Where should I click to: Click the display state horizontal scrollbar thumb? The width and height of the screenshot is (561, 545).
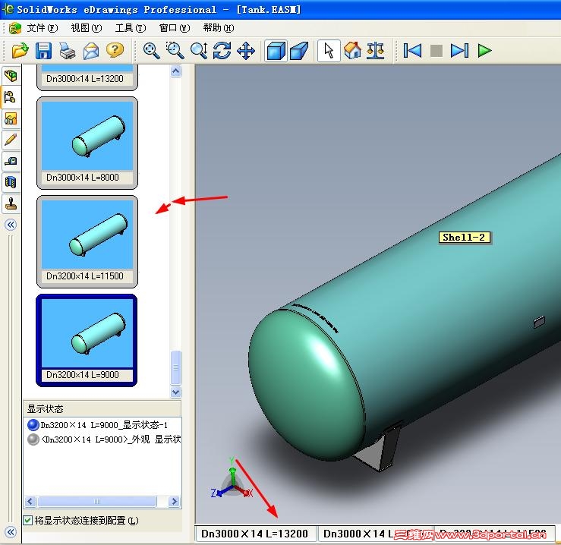pyautogui.click(x=97, y=501)
